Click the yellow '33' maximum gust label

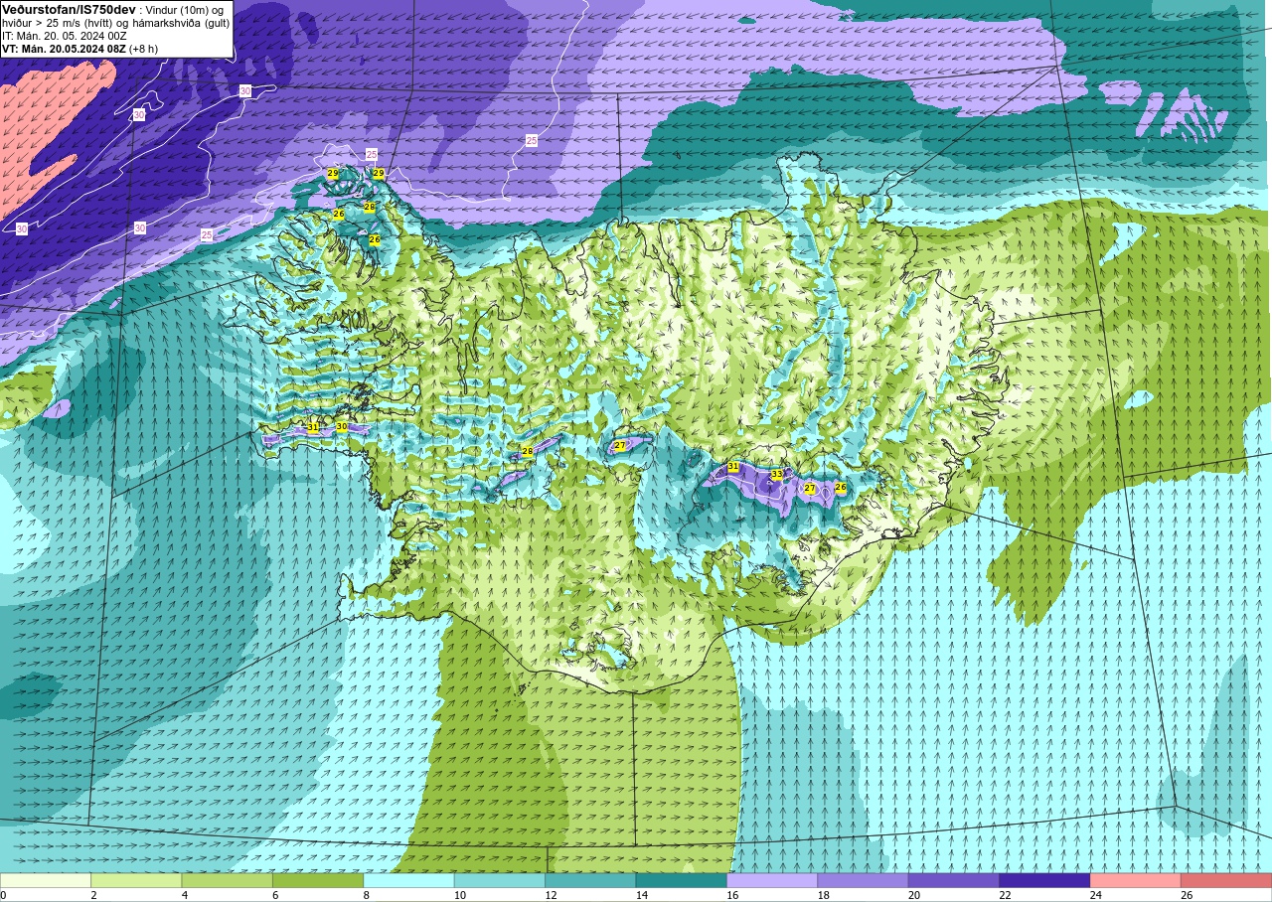pyautogui.click(x=777, y=475)
